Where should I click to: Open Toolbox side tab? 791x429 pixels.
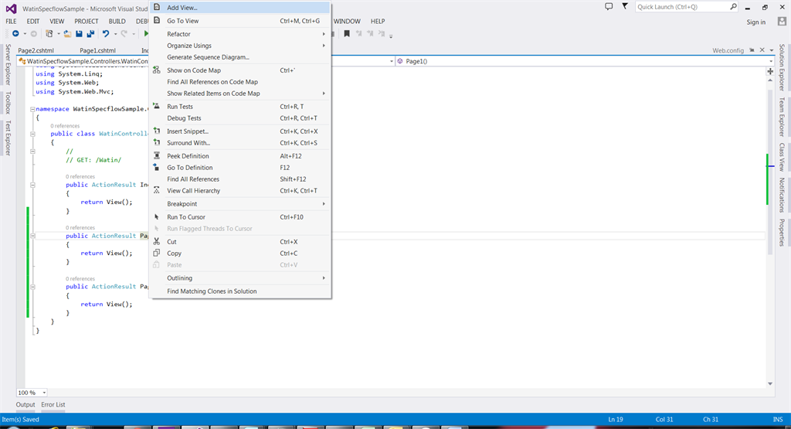point(8,103)
